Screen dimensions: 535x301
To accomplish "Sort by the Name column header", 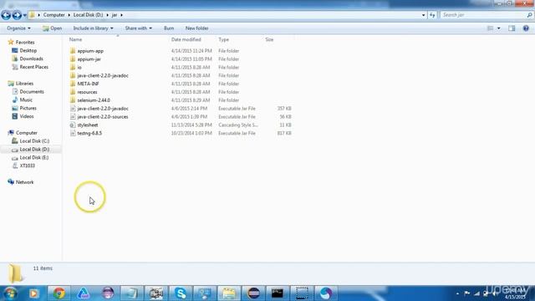I will (x=76, y=39).
